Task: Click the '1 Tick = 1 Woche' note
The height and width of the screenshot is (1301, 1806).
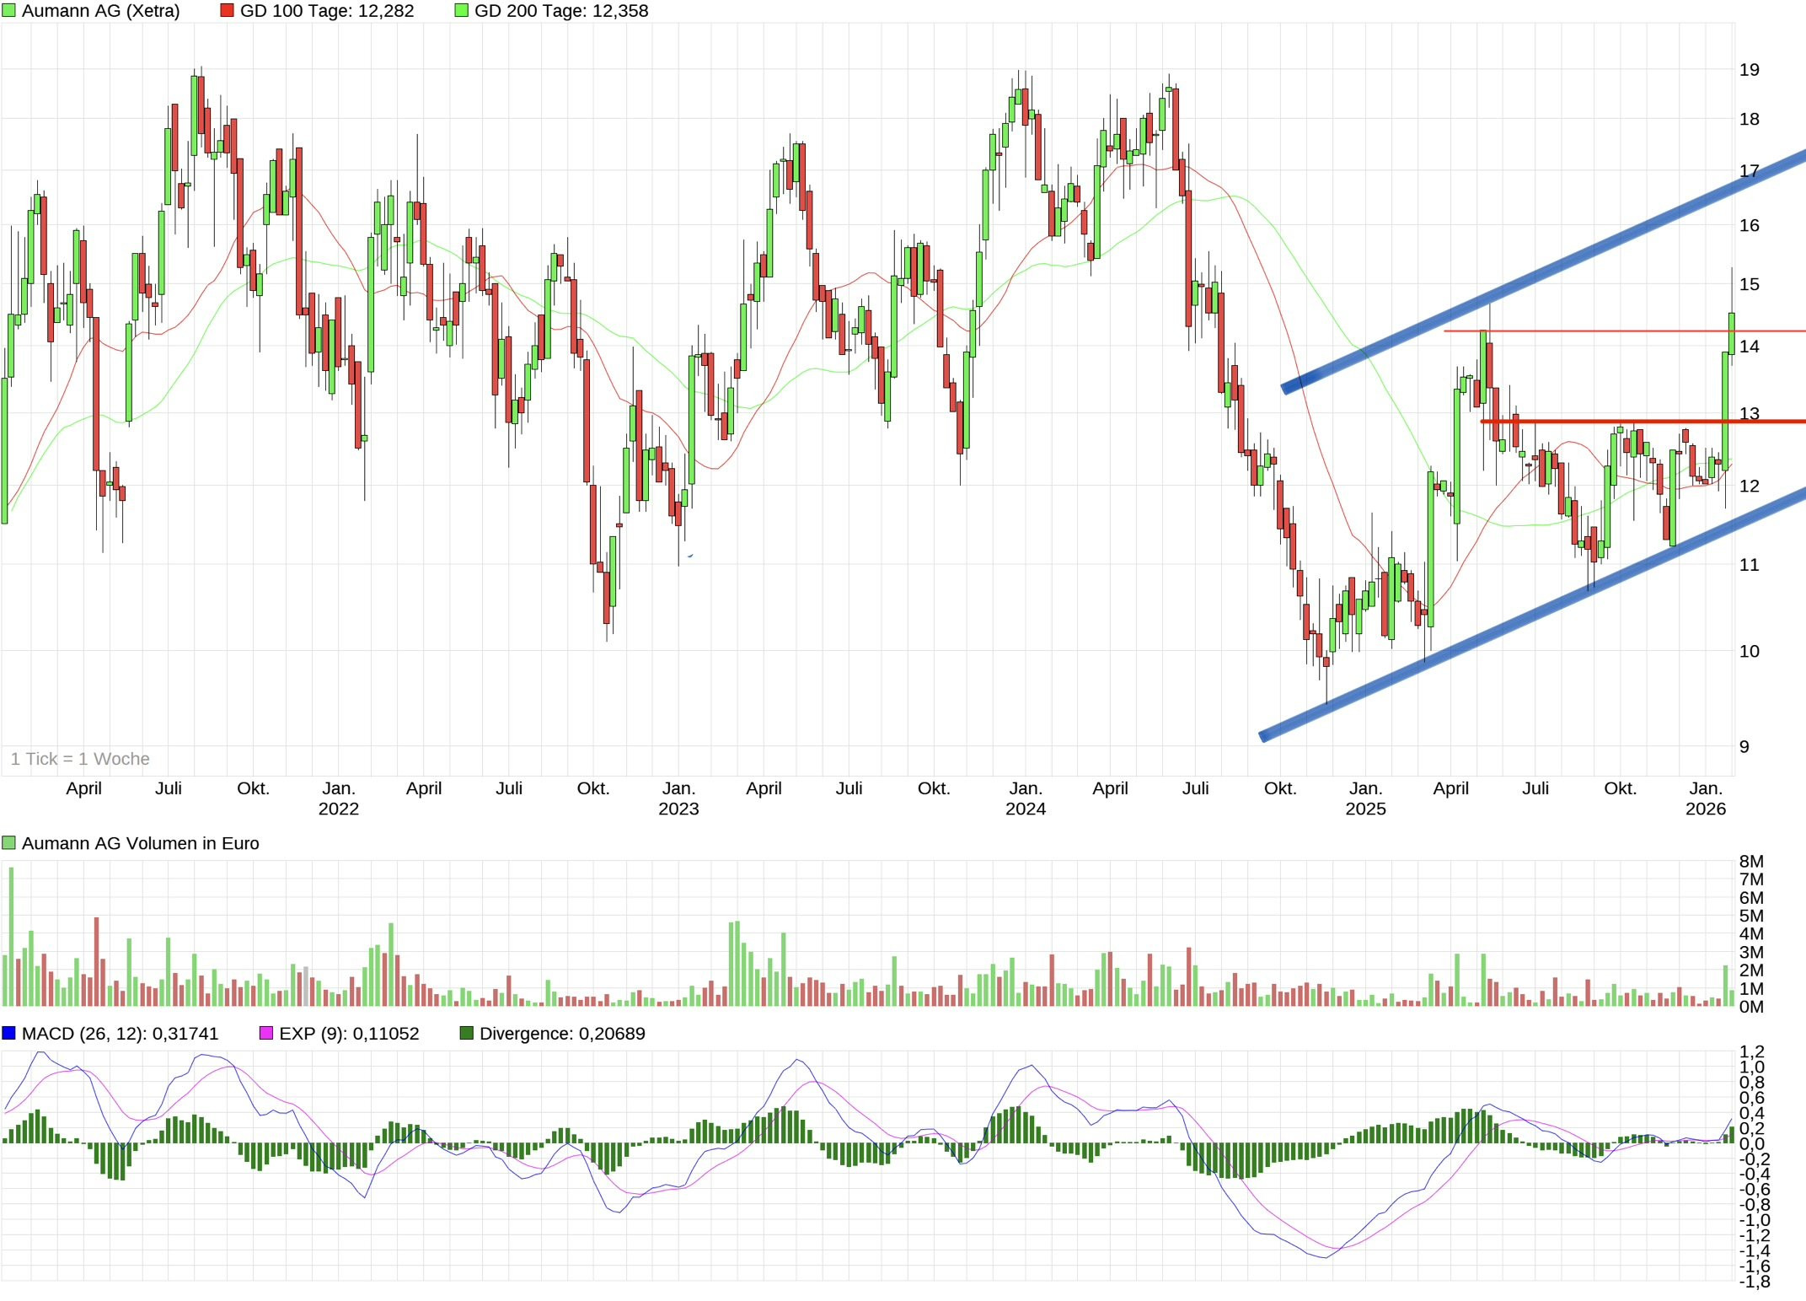Action: point(80,759)
